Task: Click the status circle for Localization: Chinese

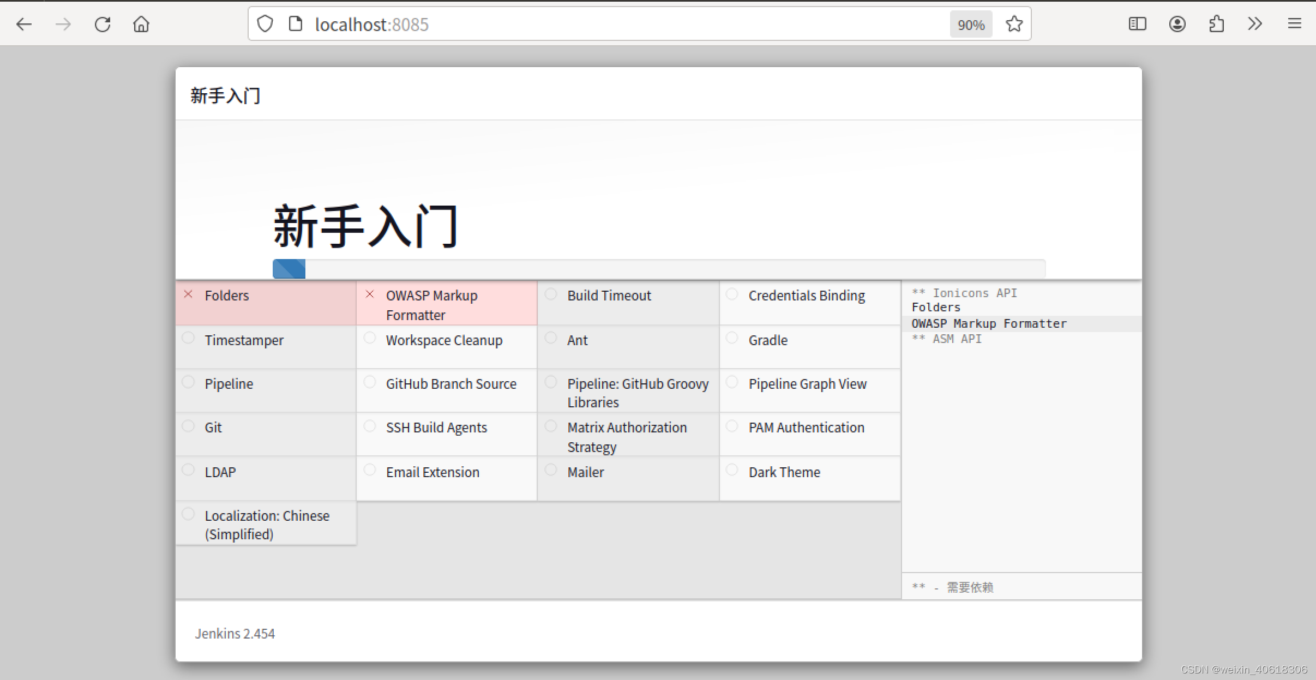Action: point(188,514)
